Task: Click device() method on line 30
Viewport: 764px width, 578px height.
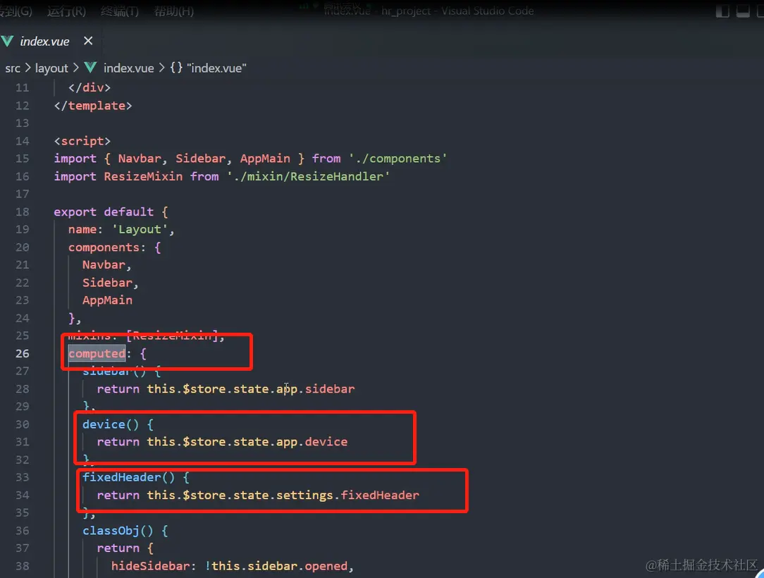Action: [x=111, y=424]
